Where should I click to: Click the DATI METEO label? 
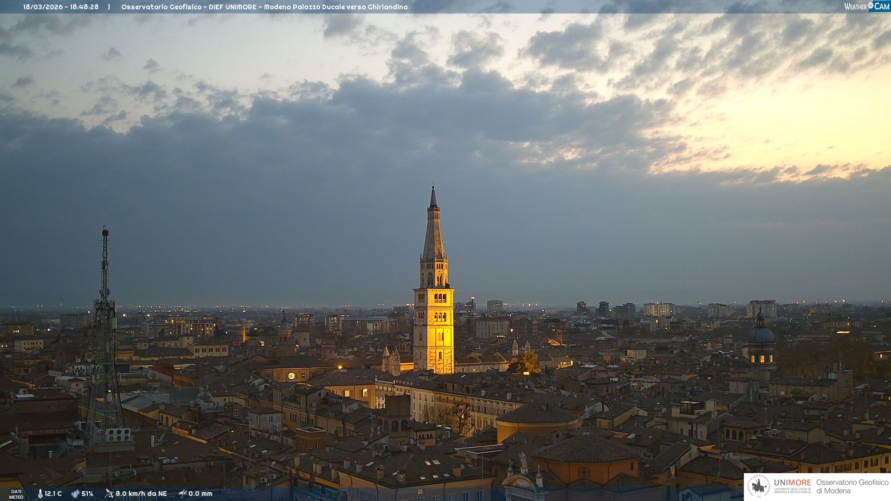(x=16, y=494)
